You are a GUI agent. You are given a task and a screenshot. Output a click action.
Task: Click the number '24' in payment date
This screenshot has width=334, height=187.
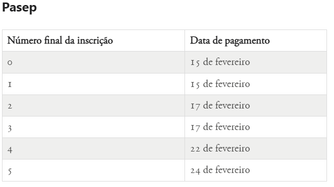[195, 171]
